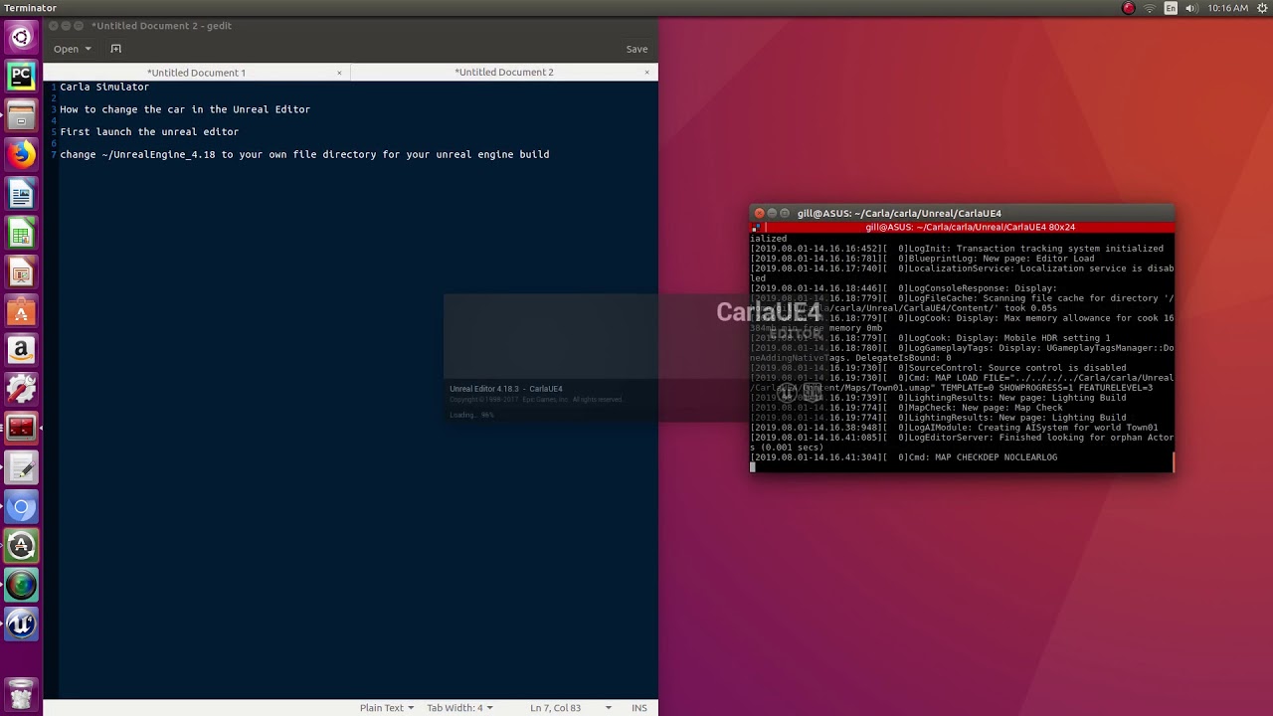The width and height of the screenshot is (1273, 716).
Task: Launch Chromium browser from dock
Action: pos(21,507)
